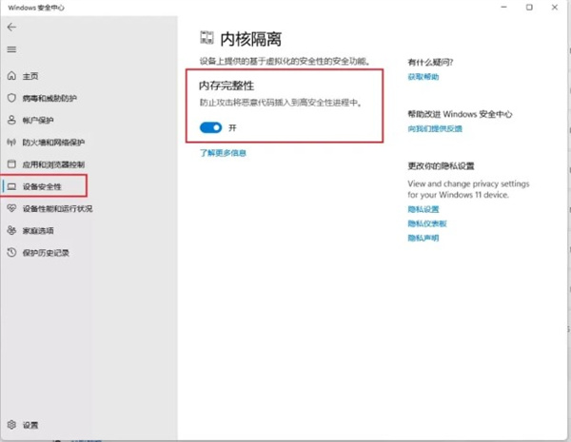Click the window icon for 应用和浏览器控制
The height and width of the screenshot is (442, 571).
tap(11, 164)
